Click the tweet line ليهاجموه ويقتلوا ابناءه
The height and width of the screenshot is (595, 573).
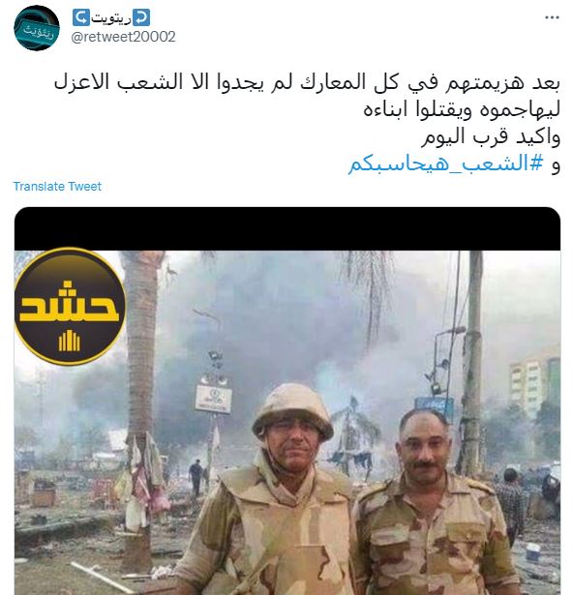[462, 110]
